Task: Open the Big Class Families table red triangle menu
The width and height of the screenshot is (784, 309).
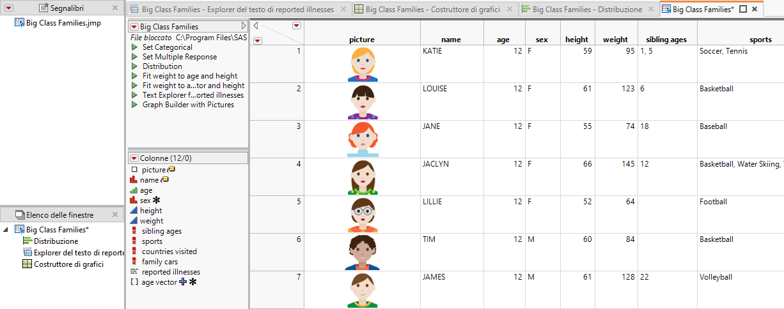Action: [x=134, y=27]
